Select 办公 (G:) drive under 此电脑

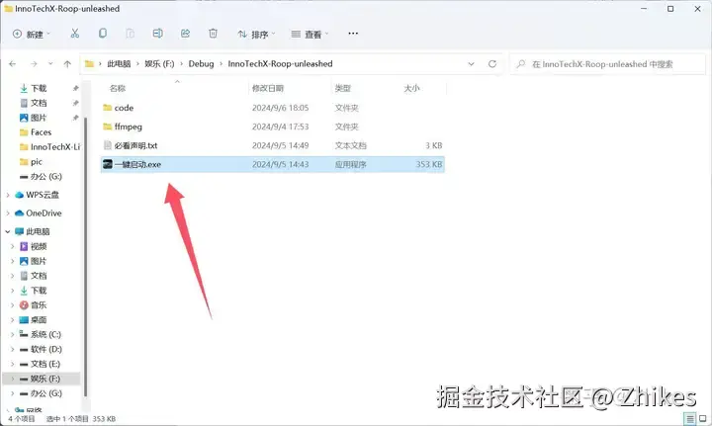(45, 393)
